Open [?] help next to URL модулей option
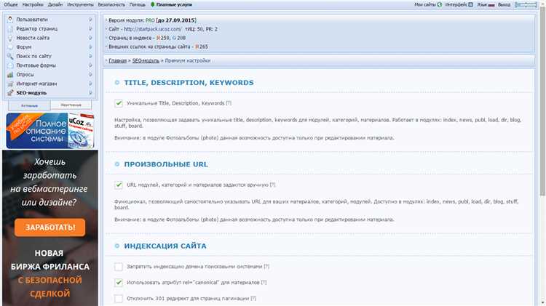546x306 pixels. coord(272,185)
